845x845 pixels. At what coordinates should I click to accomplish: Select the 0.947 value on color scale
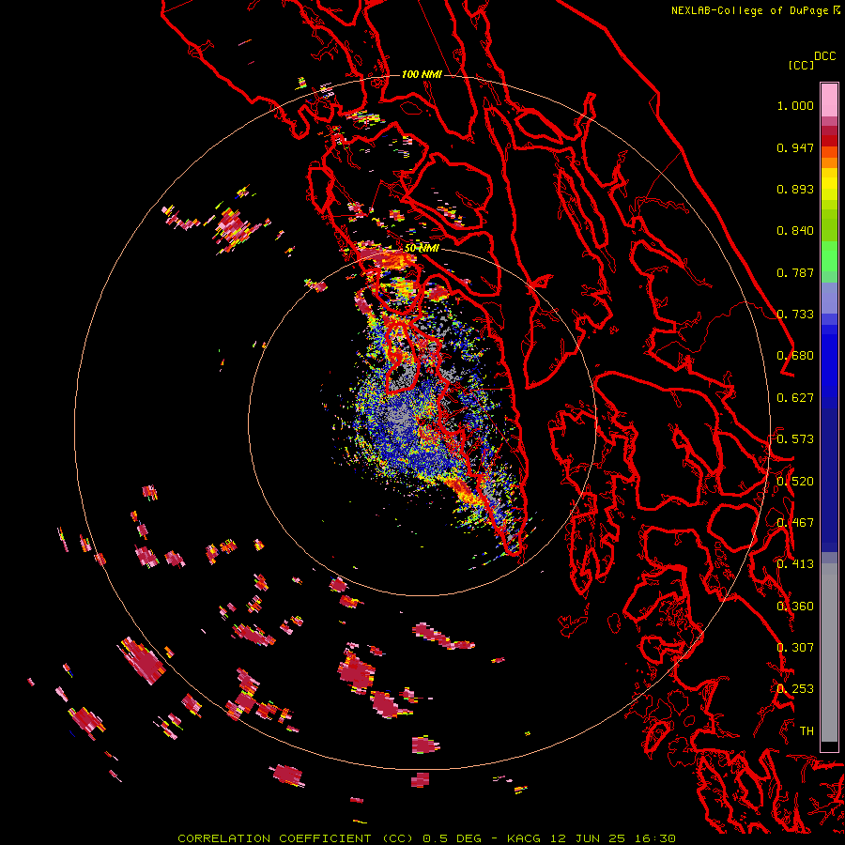point(795,147)
